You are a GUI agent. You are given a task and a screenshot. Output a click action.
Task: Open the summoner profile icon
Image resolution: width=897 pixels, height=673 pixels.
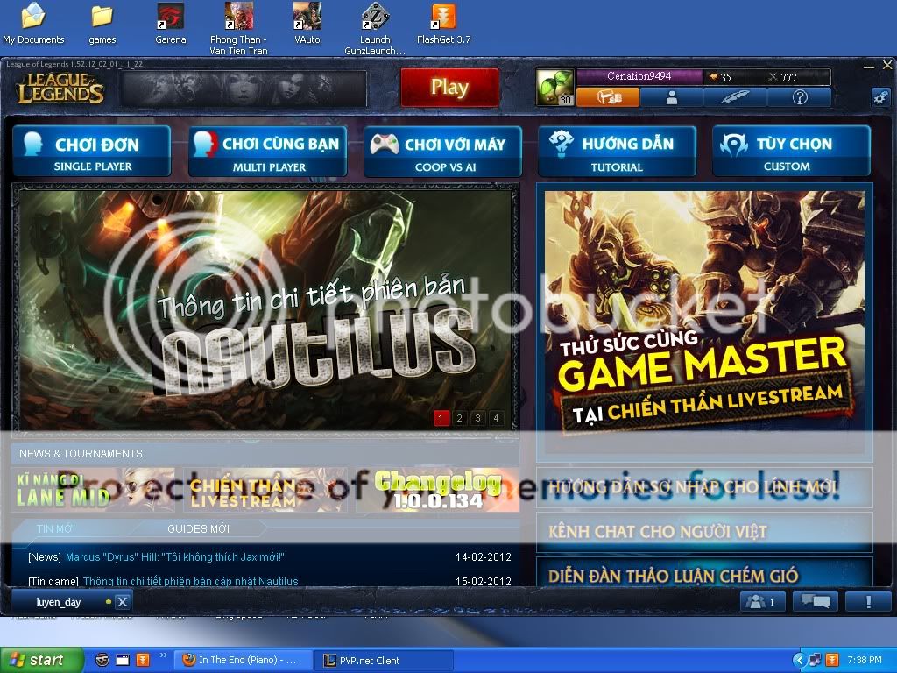point(672,97)
